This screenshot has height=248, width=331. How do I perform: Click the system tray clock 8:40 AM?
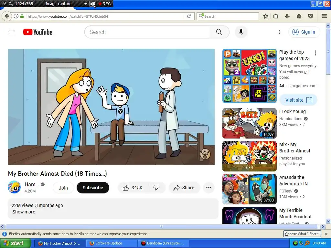click(319, 243)
